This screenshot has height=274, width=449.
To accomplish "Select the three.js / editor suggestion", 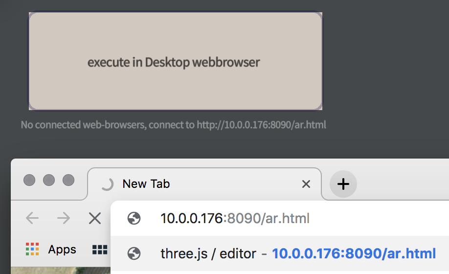I will [279, 253].
